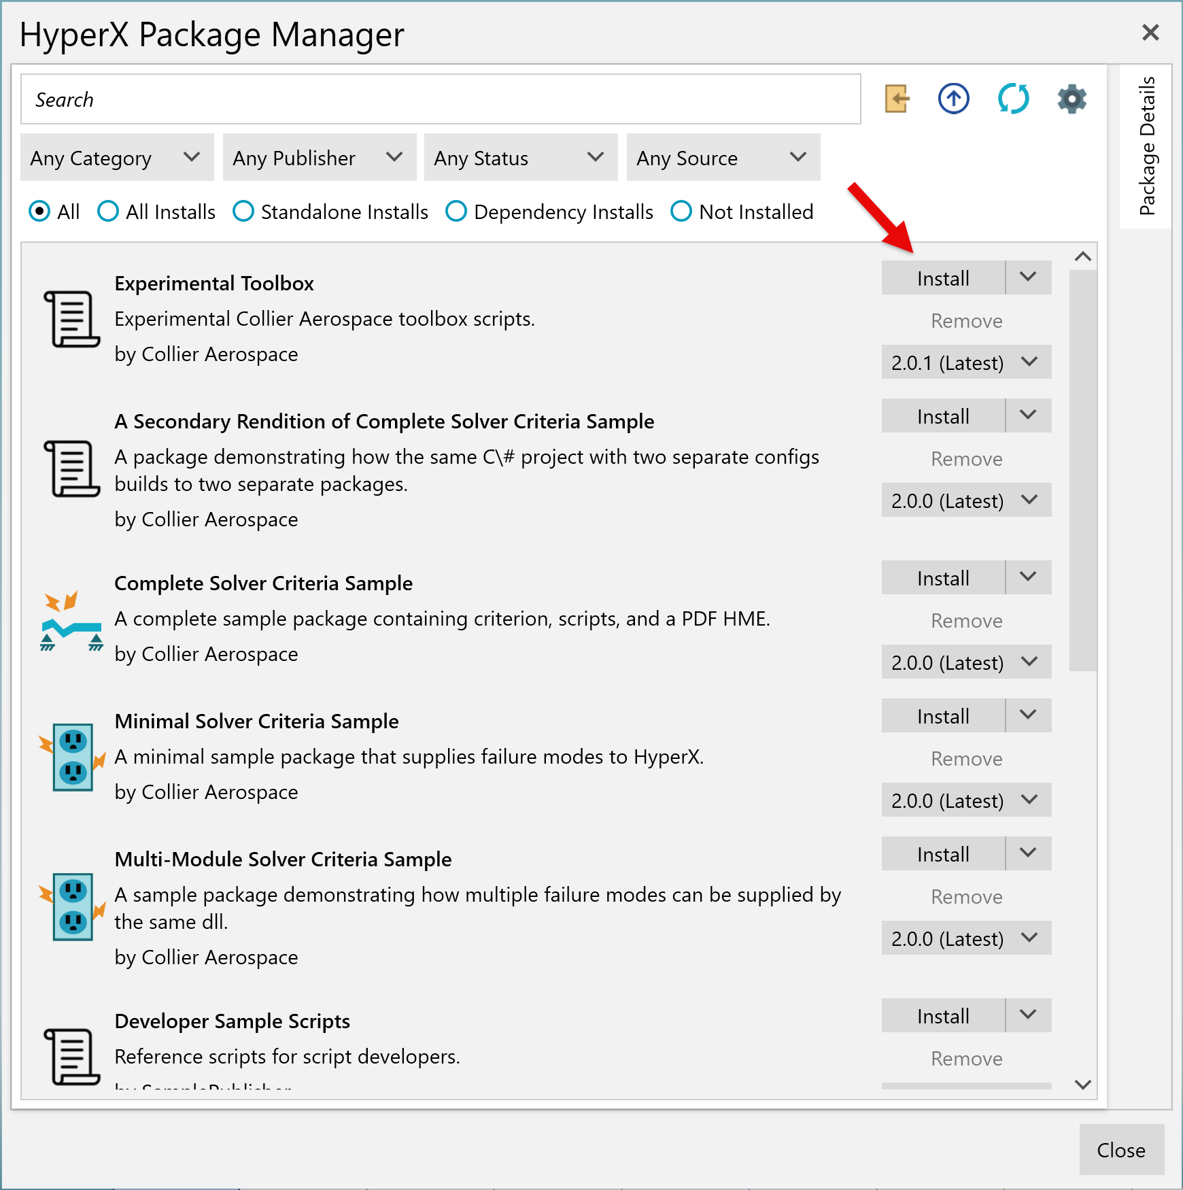
Task: Click the scroll up arrow
Action: click(1082, 256)
